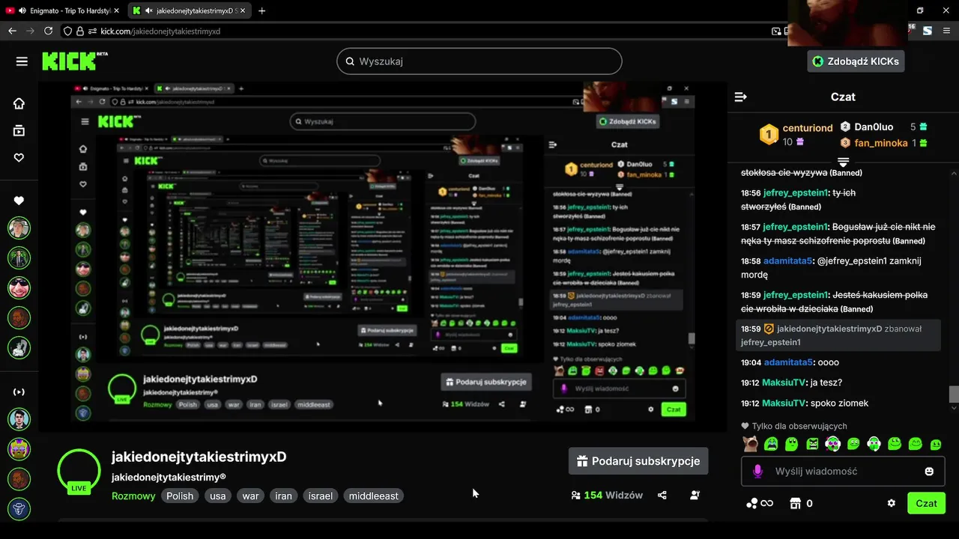The image size is (959, 539).
Task: Click the search magnifier icon
Action: pyautogui.click(x=349, y=61)
